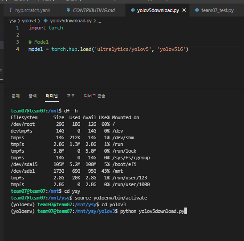Open the 디버그 콘솔 (Debug Console) tab
244x241 pixels.
[94, 96]
